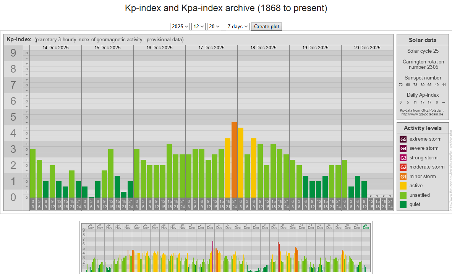This screenshot has height=274, width=452.
Task: Click the G3 strong storm legend icon
Action: pos(403,158)
